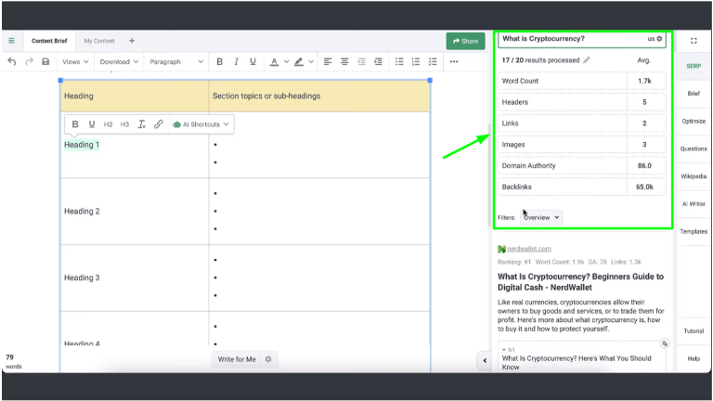713x401 pixels.
Task: Collapse the h1 section chevron
Action: pos(504,350)
